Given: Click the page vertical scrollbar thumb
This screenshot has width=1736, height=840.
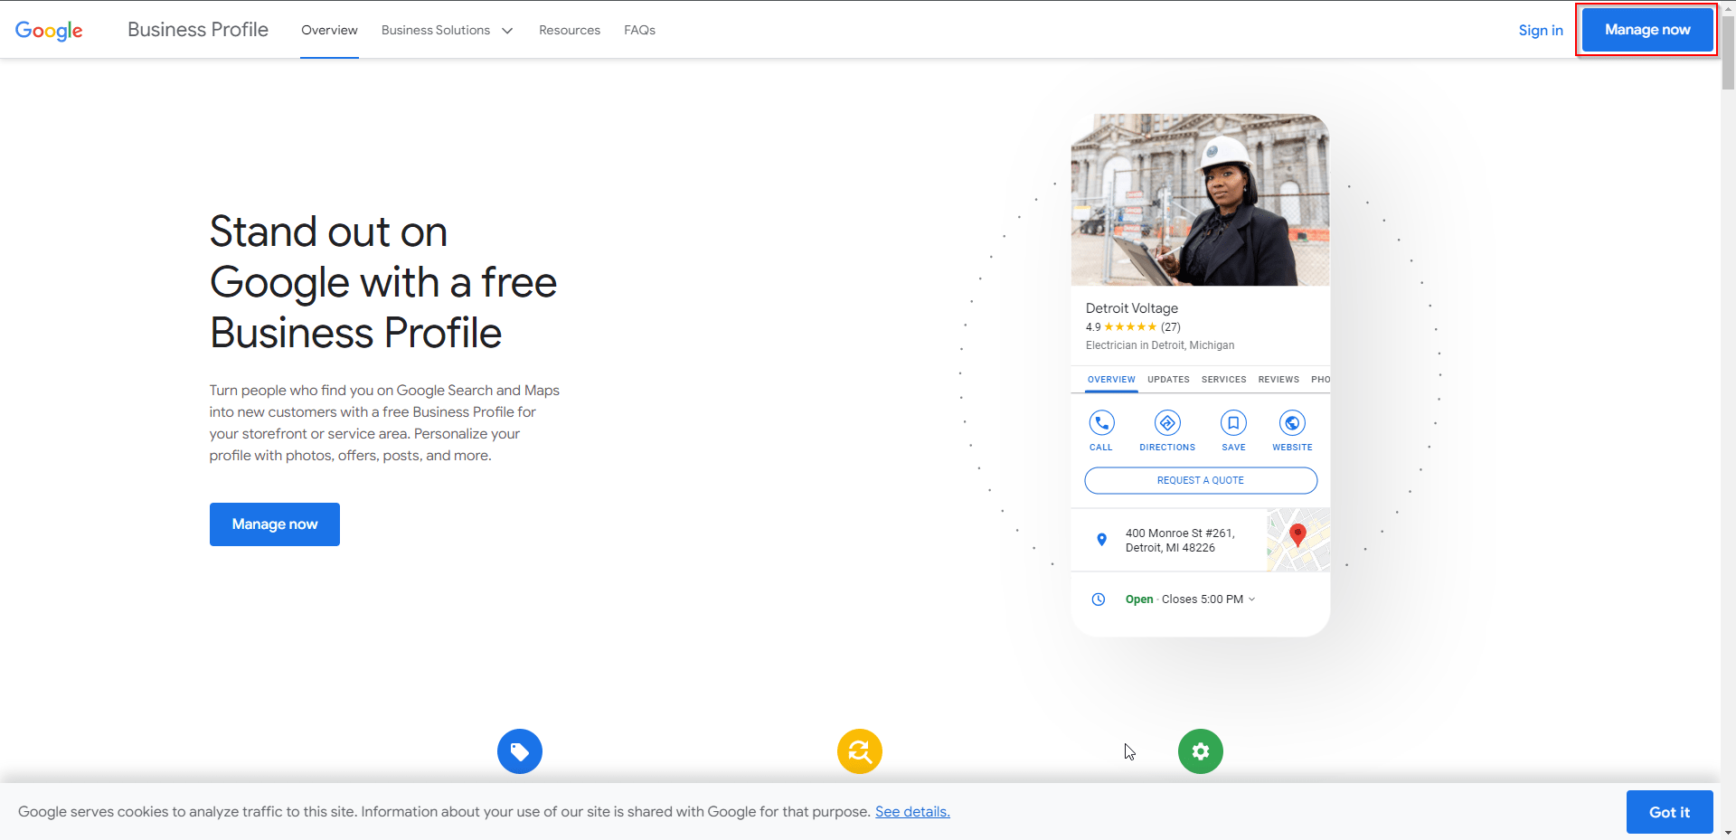Looking at the screenshot, I should [1728, 54].
